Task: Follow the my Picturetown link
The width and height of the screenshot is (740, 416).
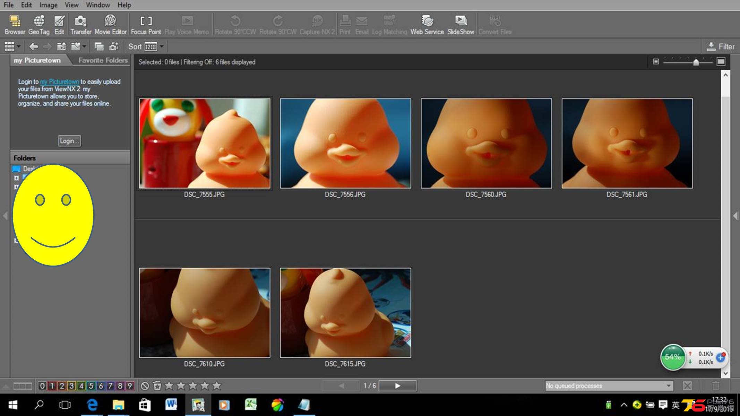Action: (x=59, y=82)
